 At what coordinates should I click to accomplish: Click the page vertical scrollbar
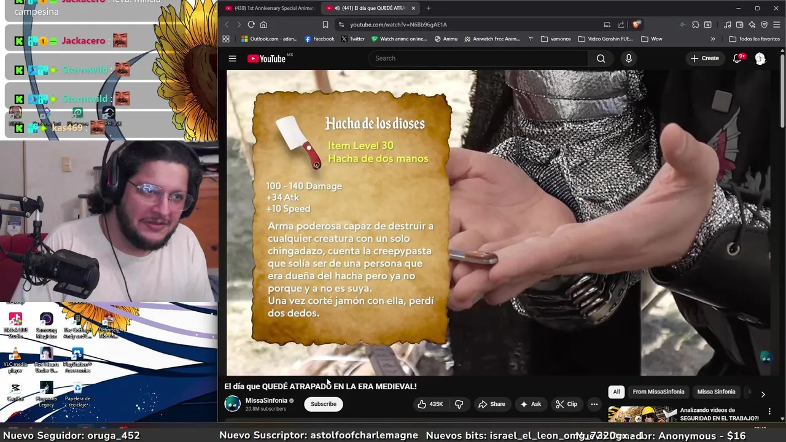[782, 92]
